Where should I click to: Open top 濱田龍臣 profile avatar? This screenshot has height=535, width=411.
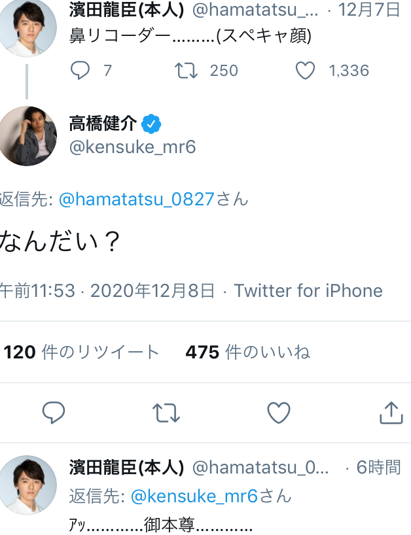tap(27, 26)
